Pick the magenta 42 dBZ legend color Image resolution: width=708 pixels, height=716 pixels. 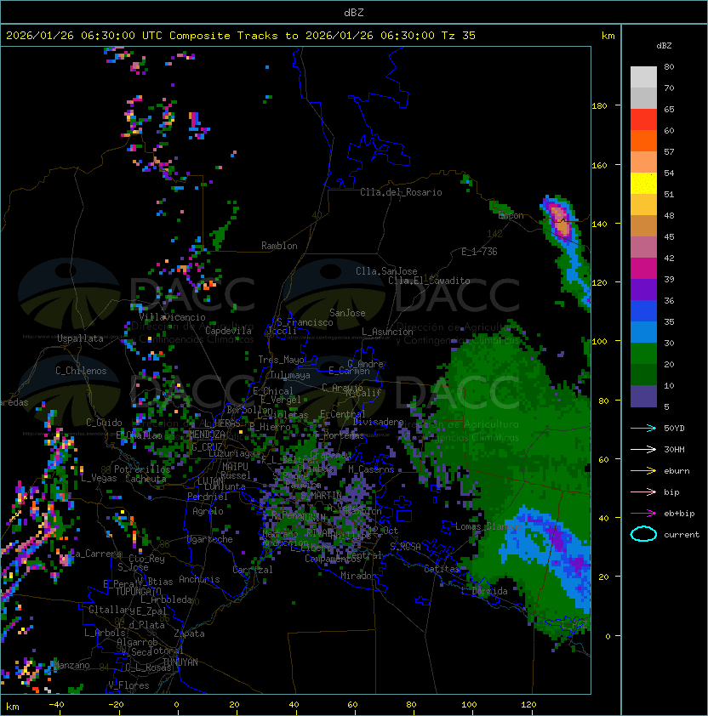643,268
